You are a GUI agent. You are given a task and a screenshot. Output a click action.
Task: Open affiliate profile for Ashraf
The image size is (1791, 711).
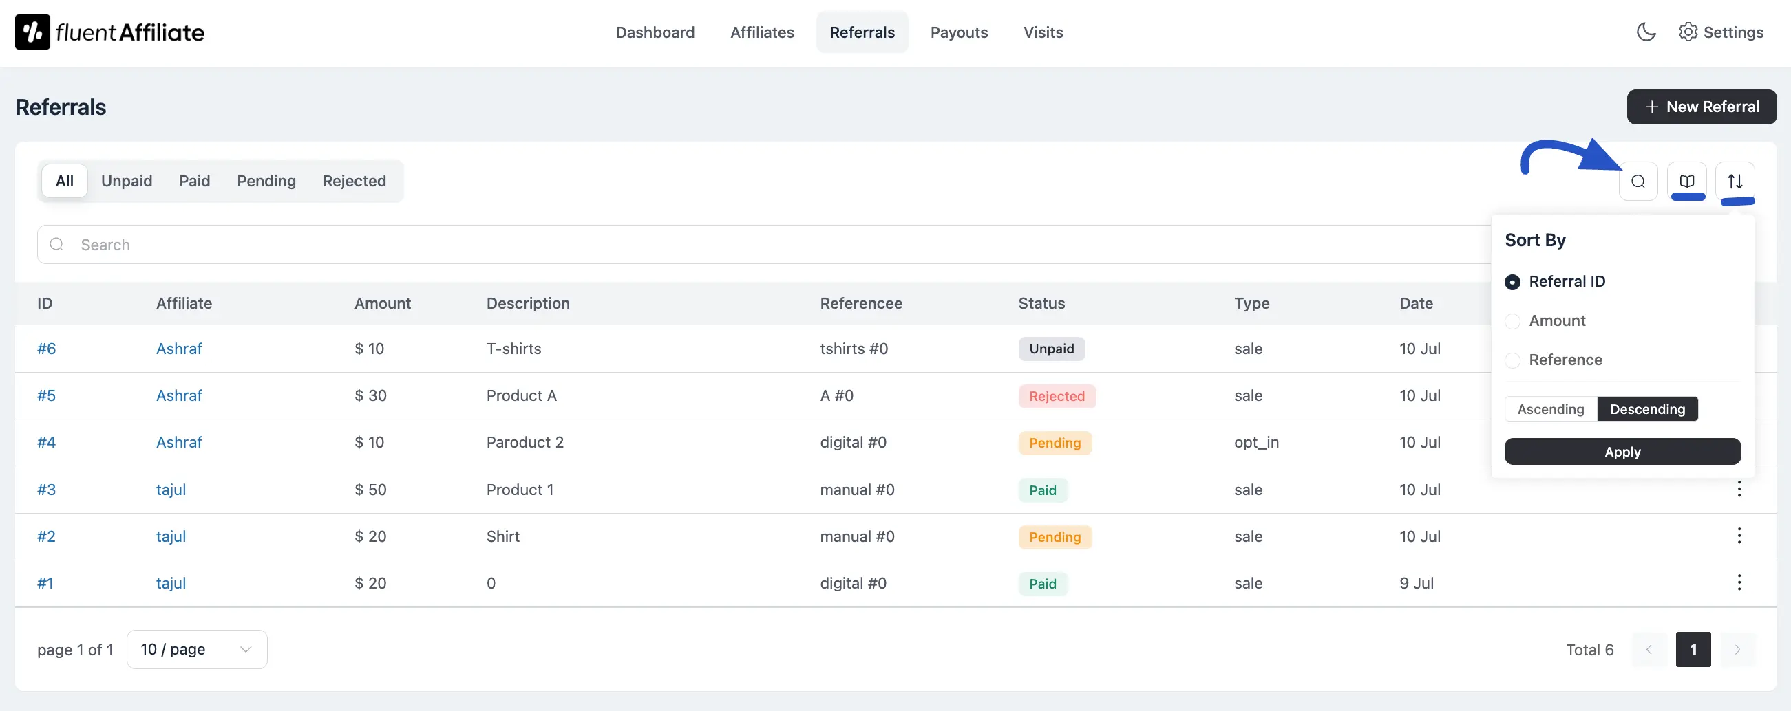(179, 349)
